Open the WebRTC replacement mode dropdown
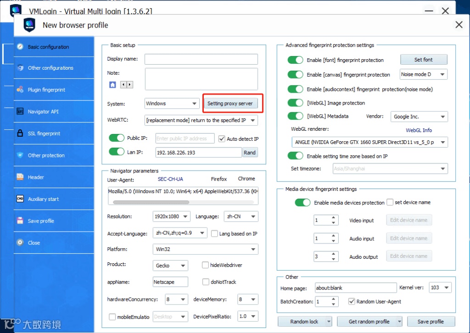The width and height of the screenshot is (470, 333). pyautogui.click(x=201, y=120)
